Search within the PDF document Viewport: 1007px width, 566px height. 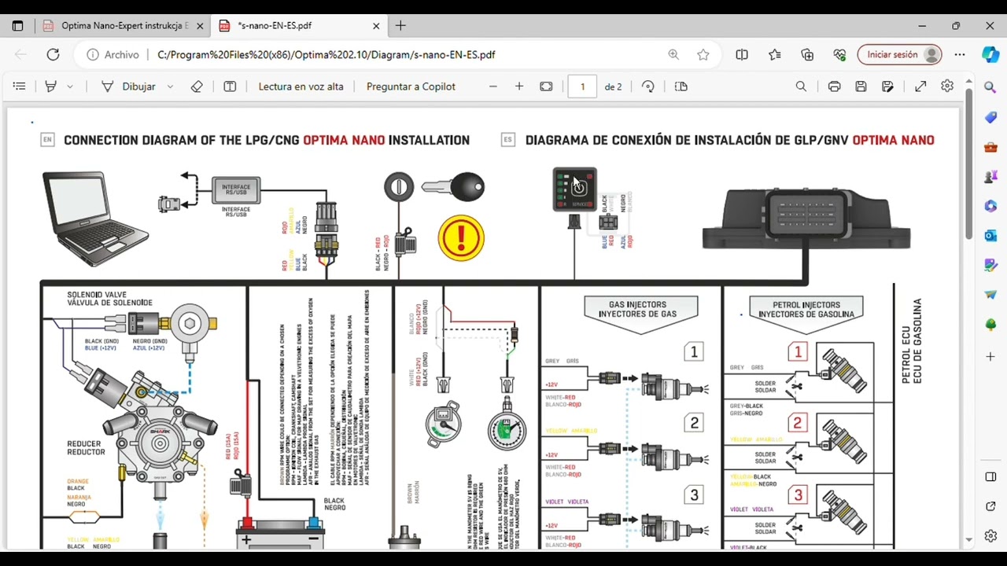[801, 86]
